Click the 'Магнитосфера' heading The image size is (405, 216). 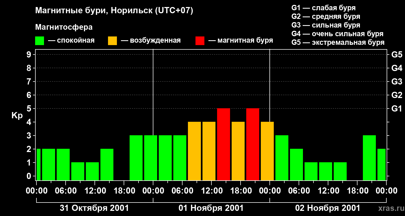(x=64, y=27)
